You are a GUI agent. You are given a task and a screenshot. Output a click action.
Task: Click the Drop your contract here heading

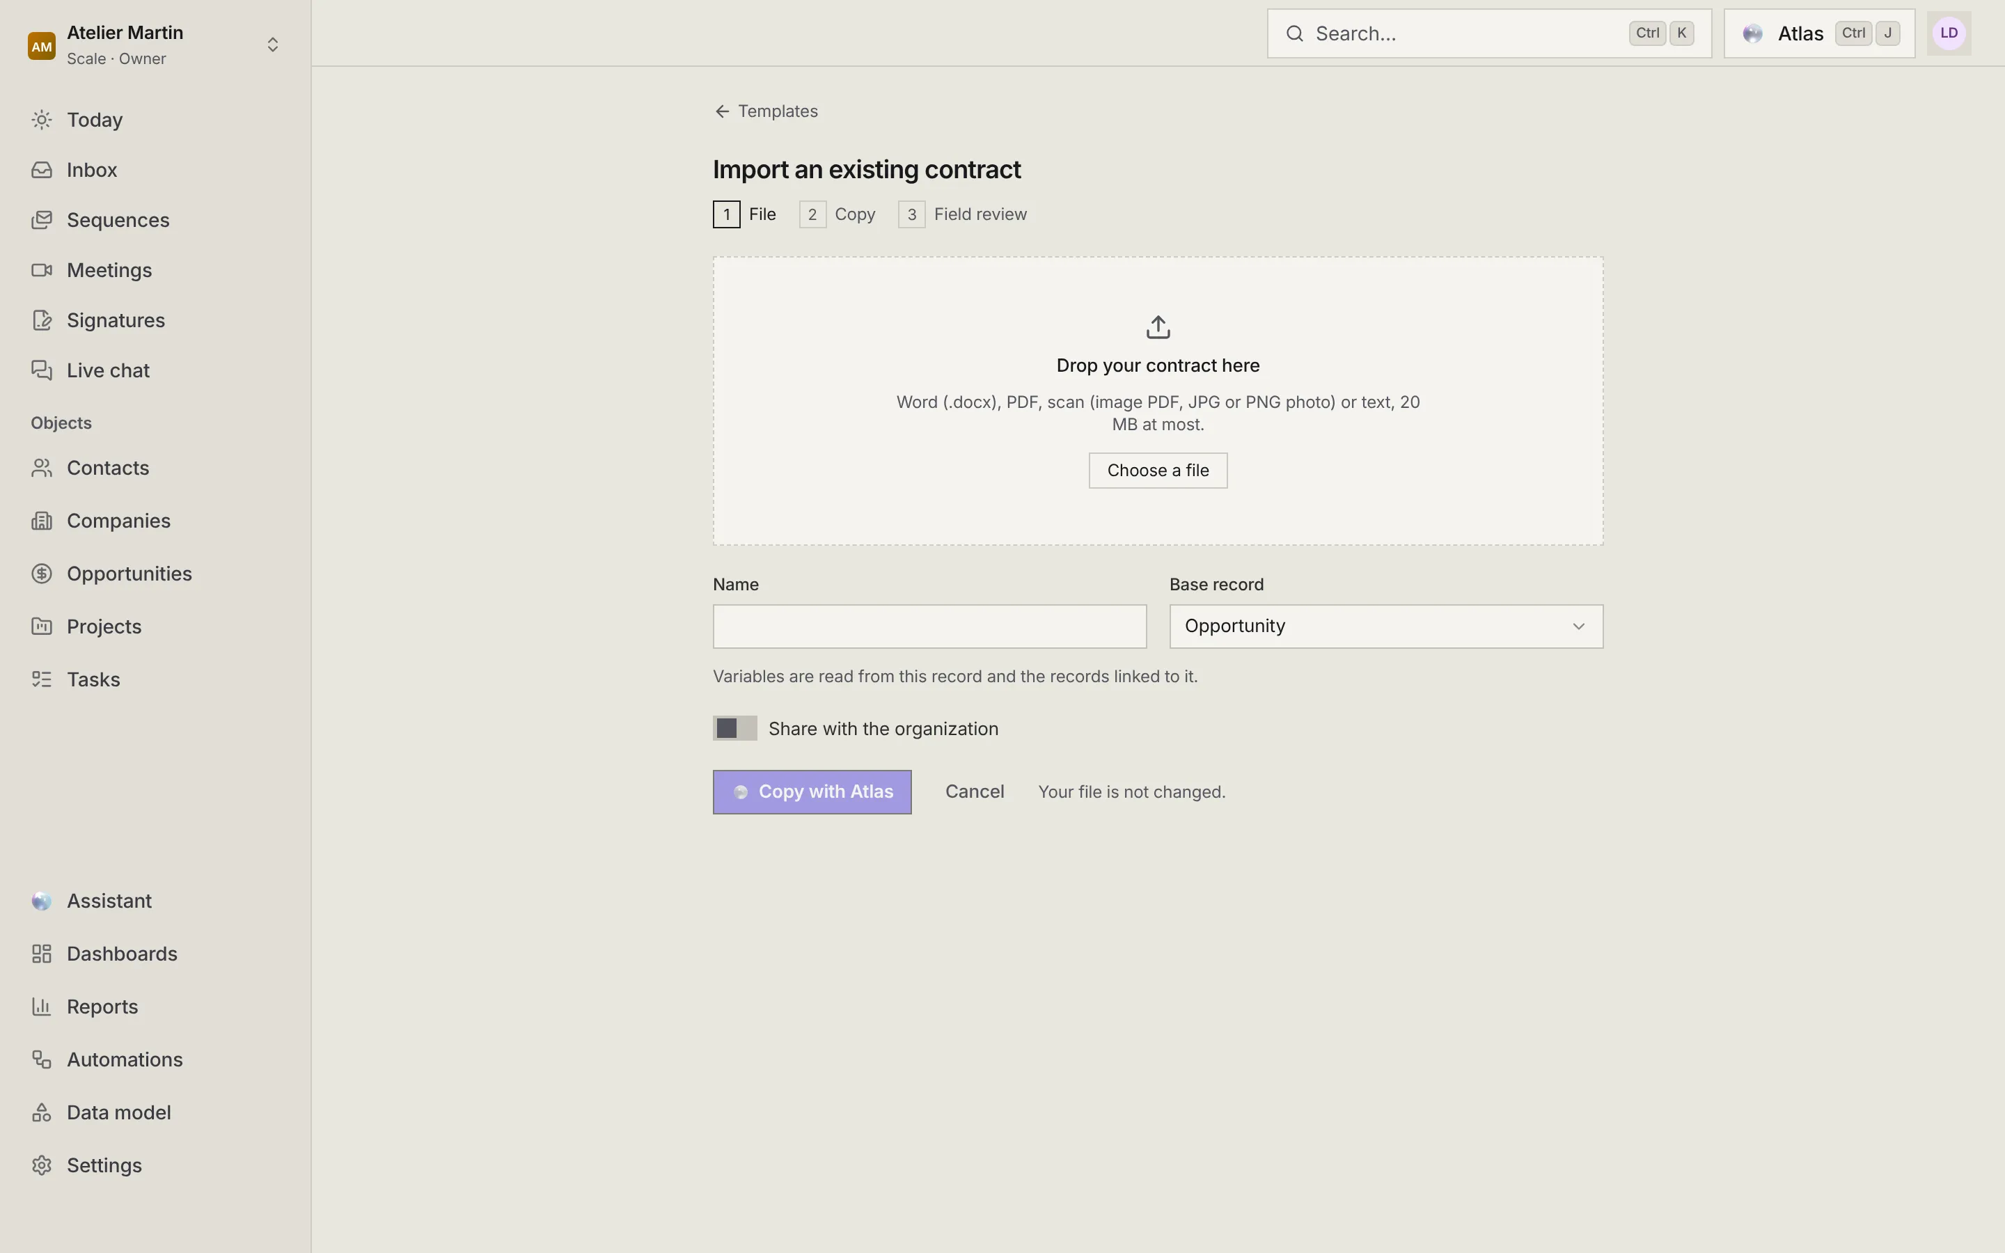1158,365
